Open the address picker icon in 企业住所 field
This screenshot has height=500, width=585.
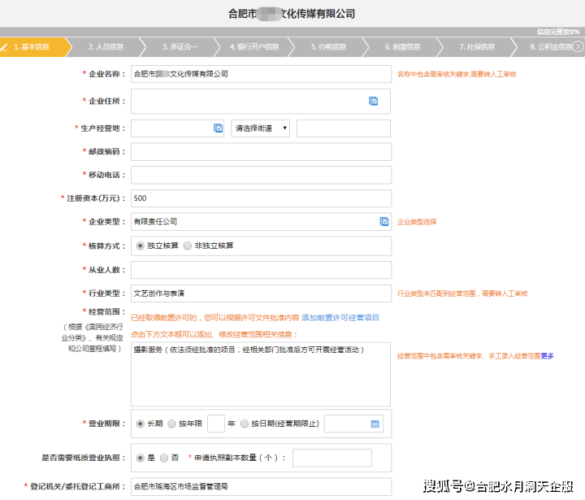[373, 101]
